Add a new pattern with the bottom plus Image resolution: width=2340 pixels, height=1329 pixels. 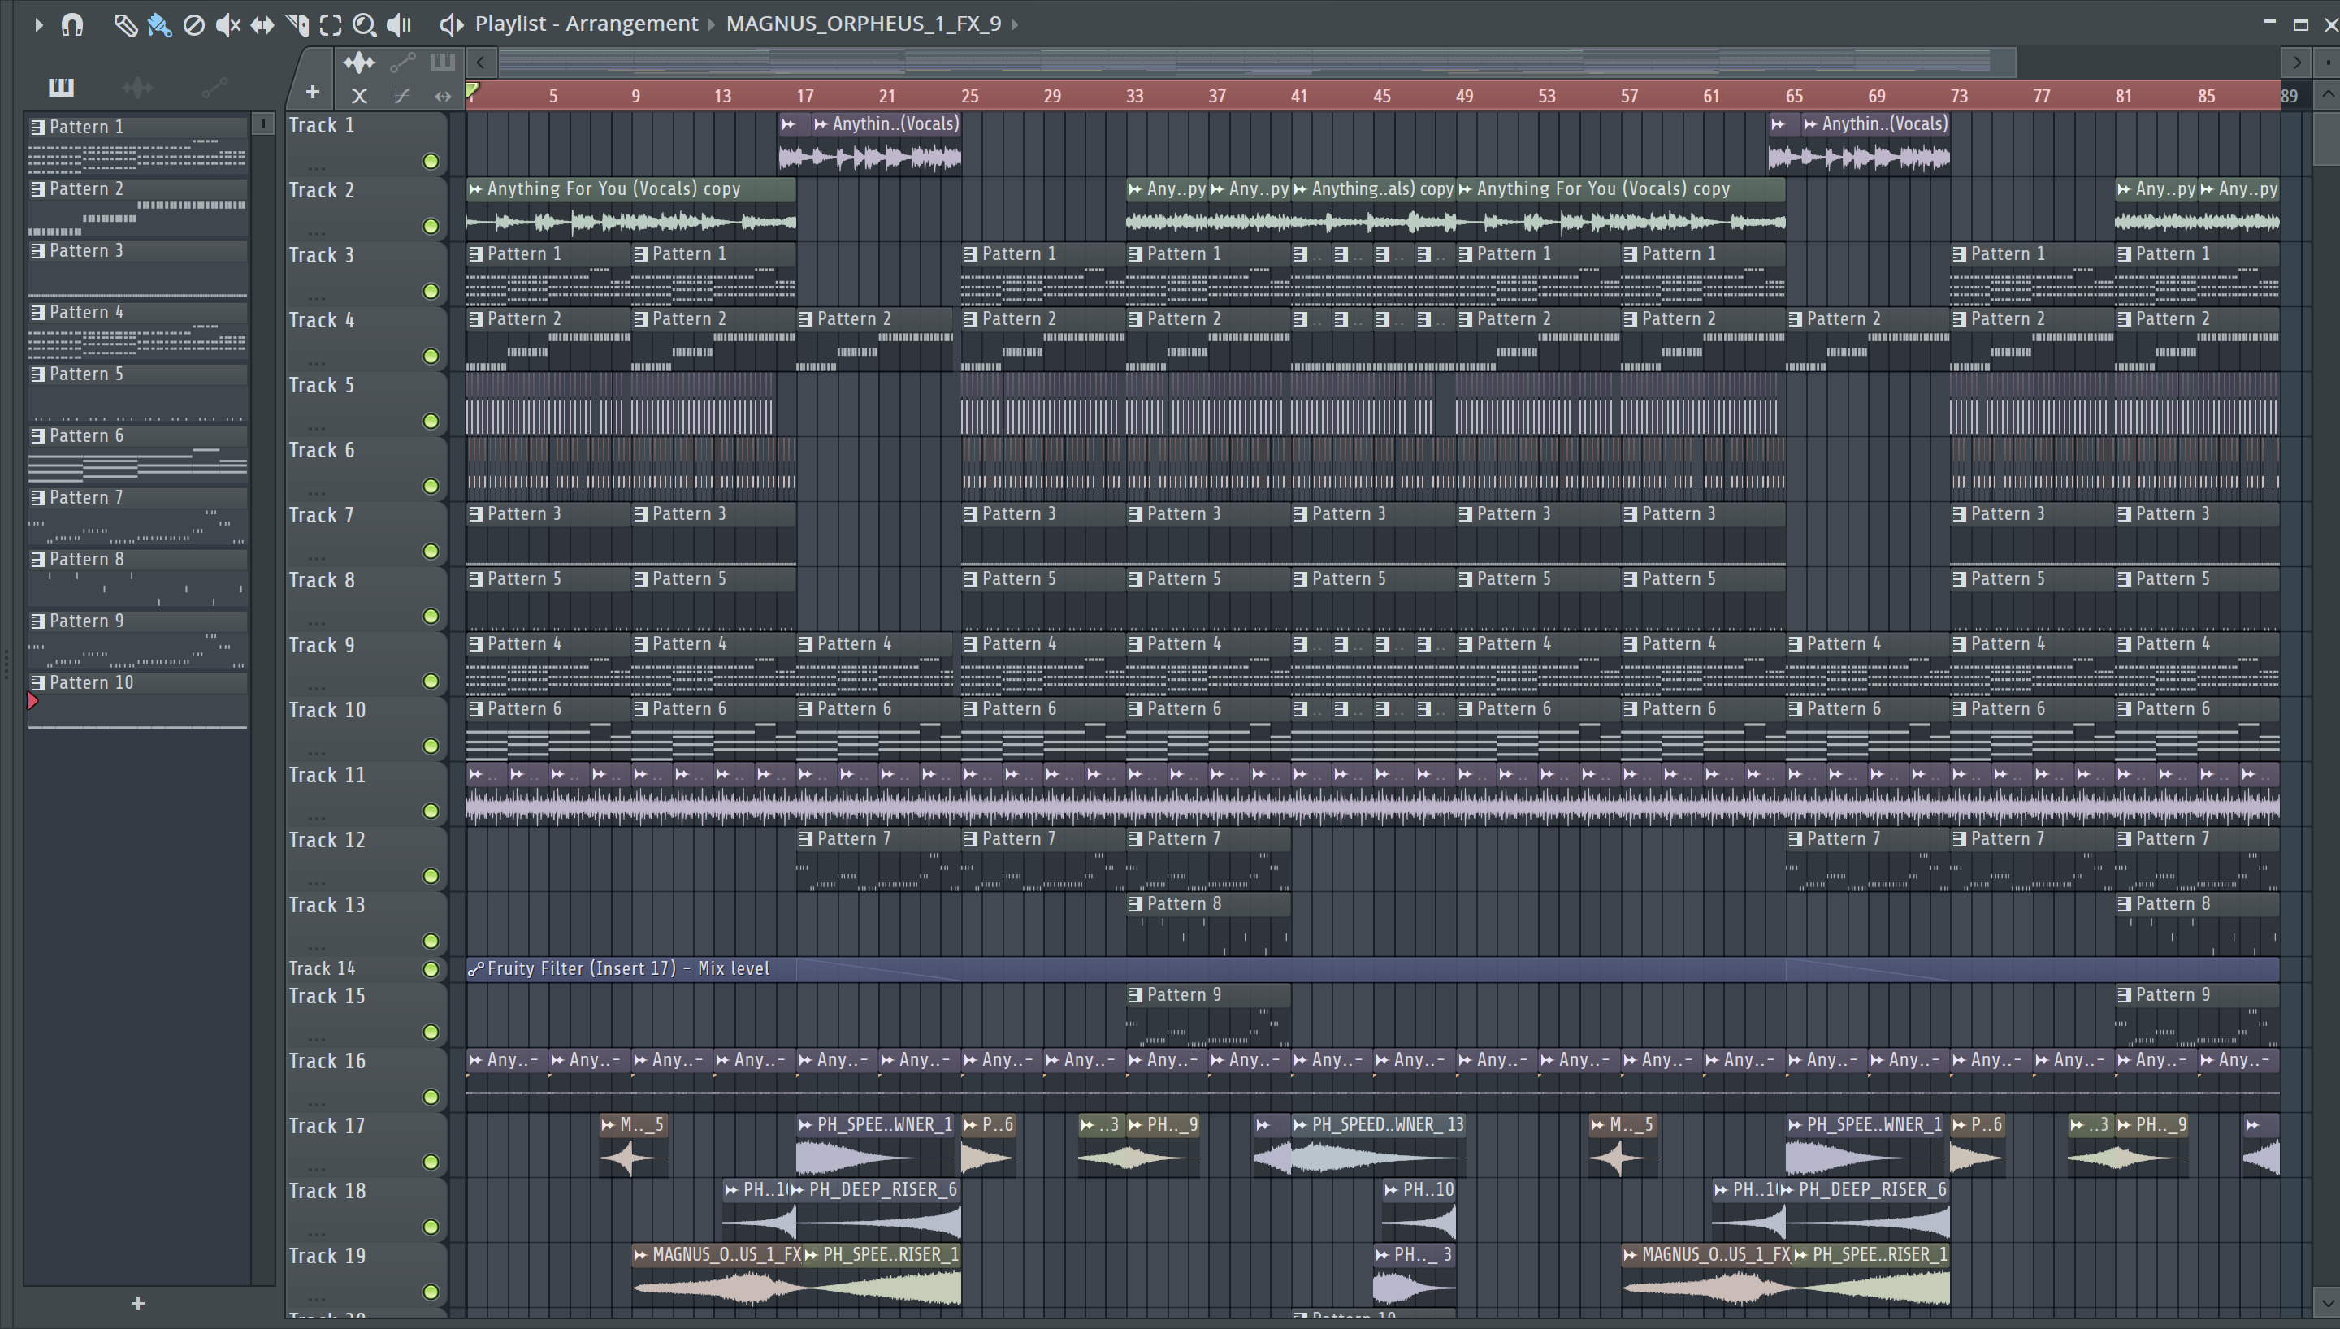coord(138,1305)
